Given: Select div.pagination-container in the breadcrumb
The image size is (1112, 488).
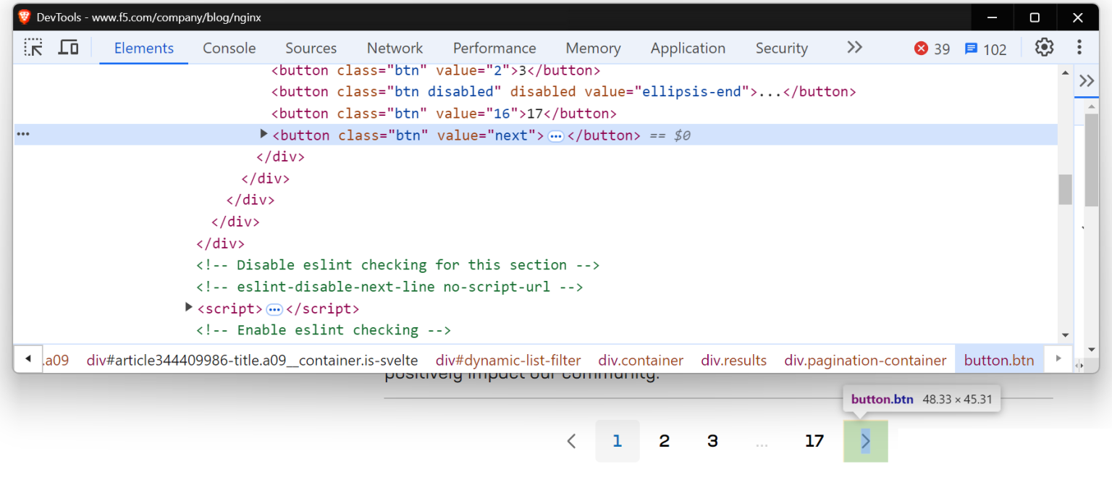Looking at the screenshot, I should click(865, 359).
